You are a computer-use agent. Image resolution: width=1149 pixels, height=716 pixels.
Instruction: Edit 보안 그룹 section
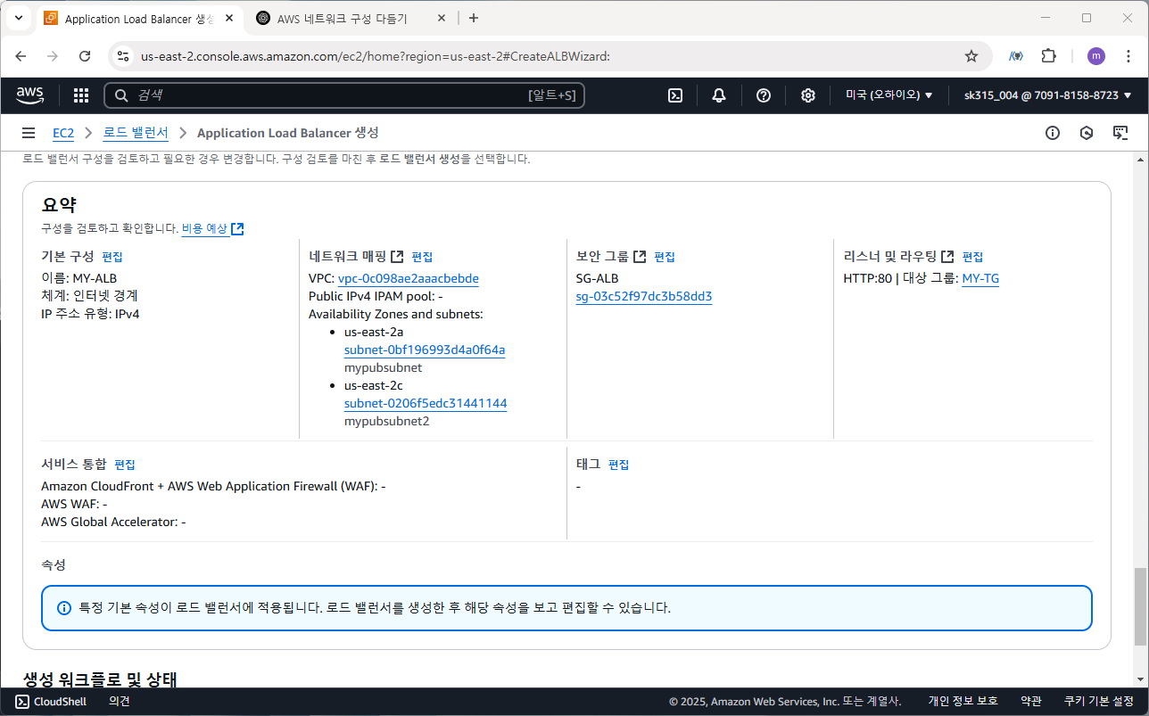click(665, 257)
